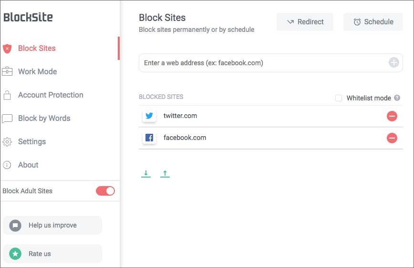This screenshot has width=414, height=268.
Task: Go to the Work Mode section
Action: tap(38, 71)
